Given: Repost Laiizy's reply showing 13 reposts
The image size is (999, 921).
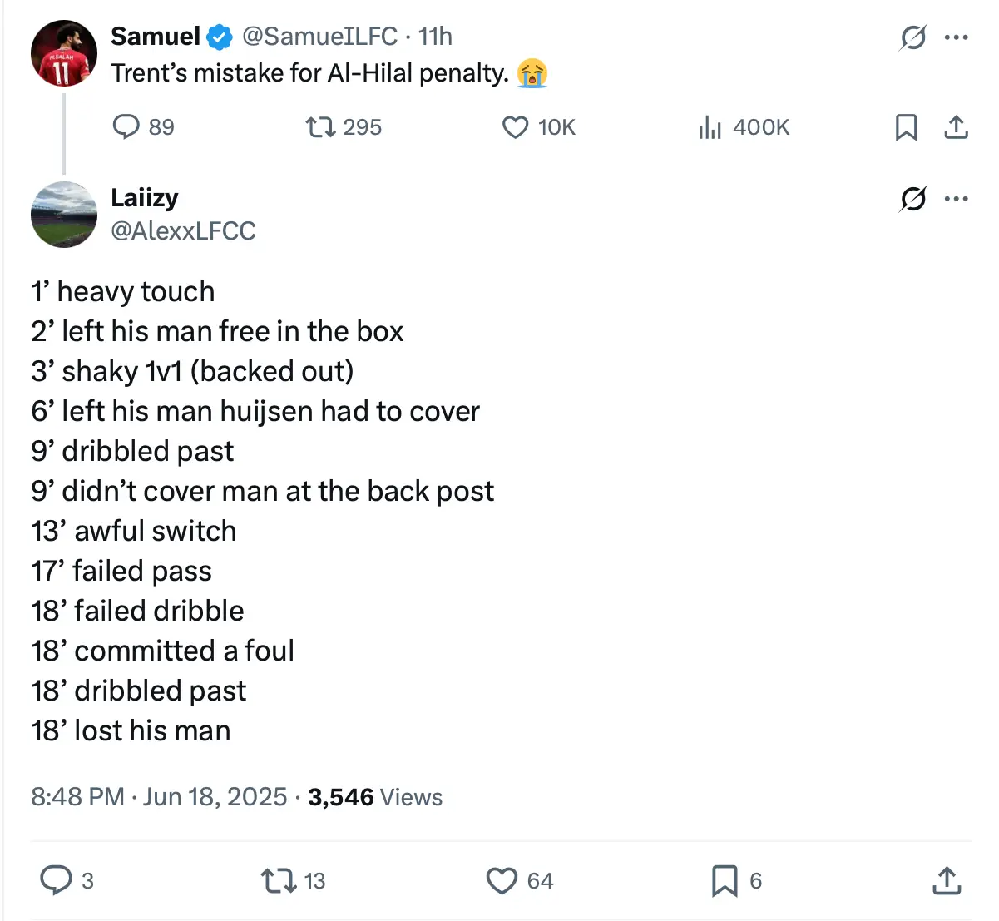Looking at the screenshot, I should 278,880.
